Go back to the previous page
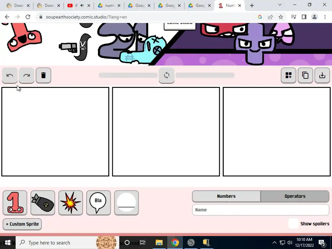This screenshot has height=249, width=332. click(x=7, y=17)
